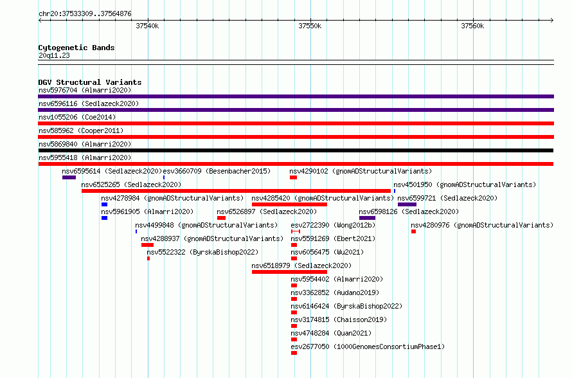
Task: Click the black bar under nsv5869840
Action: coord(296,150)
